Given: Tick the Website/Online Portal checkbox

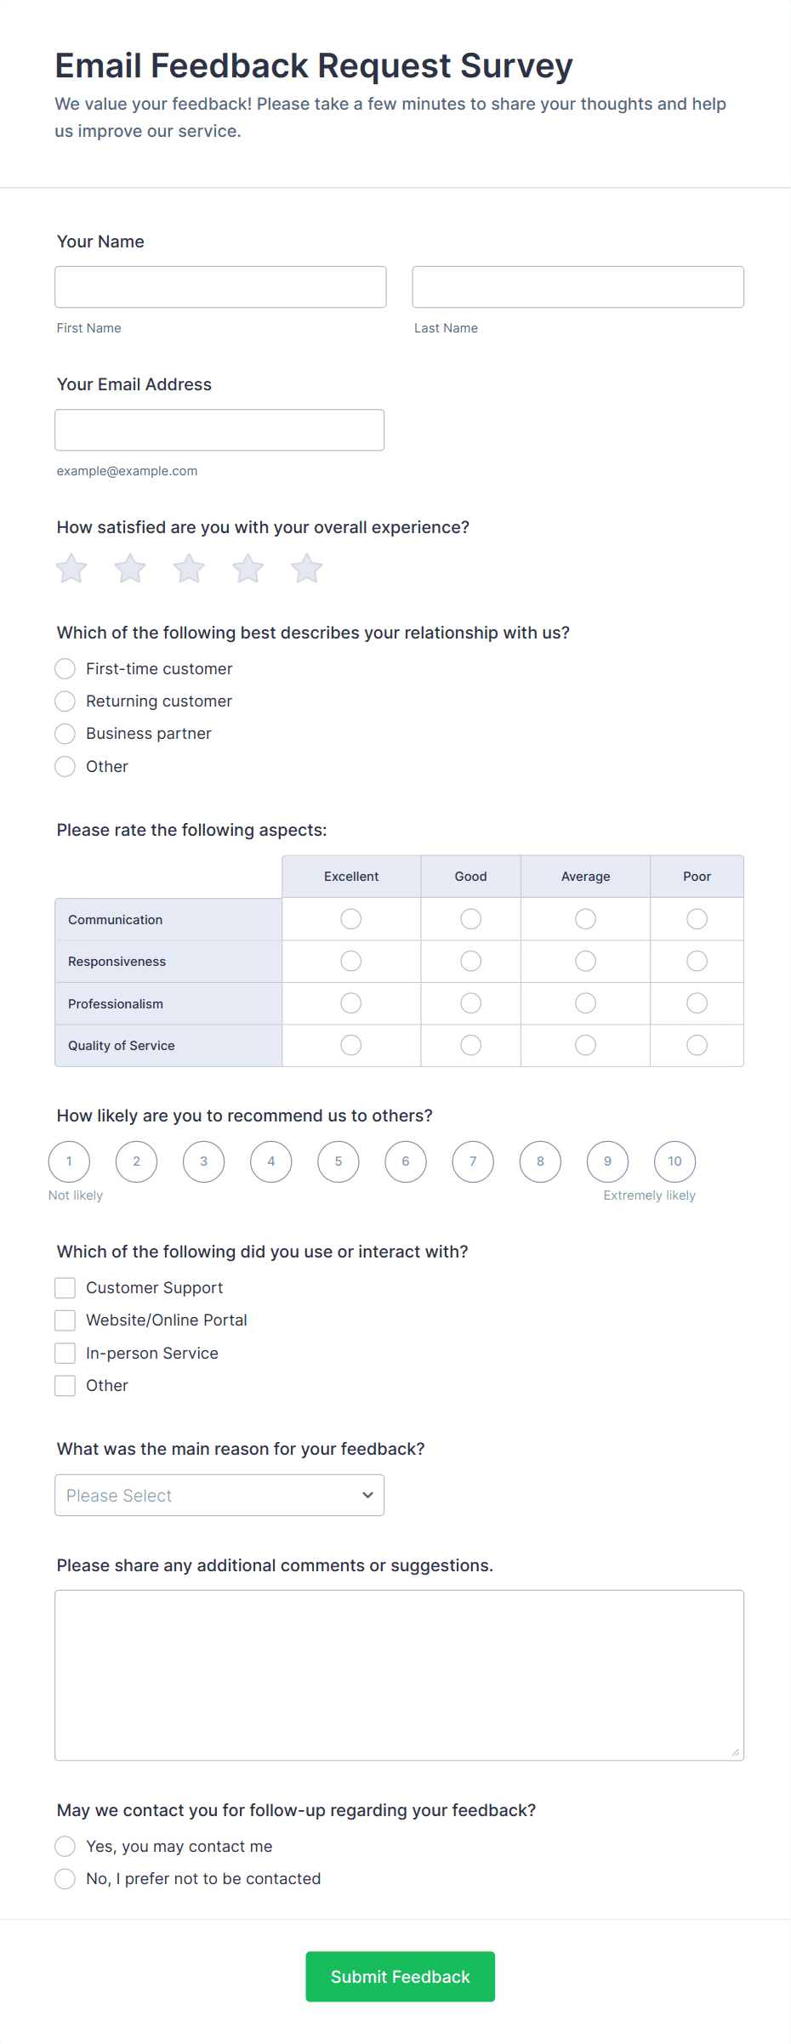Looking at the screenshot, I should pyautogui.click(x=65, y=1320).
